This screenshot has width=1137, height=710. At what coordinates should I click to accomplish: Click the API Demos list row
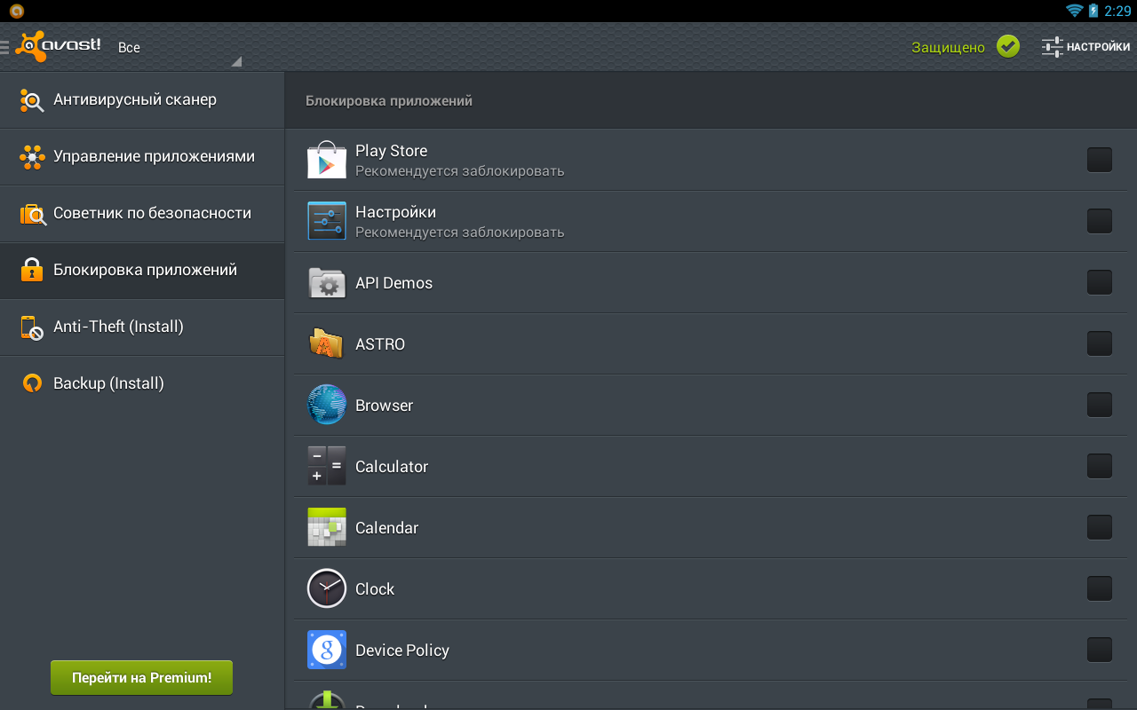click(693, 283)
